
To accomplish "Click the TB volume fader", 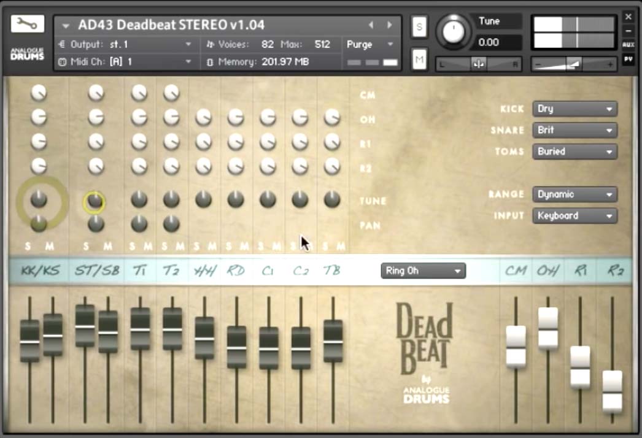I will click(333, 341).
